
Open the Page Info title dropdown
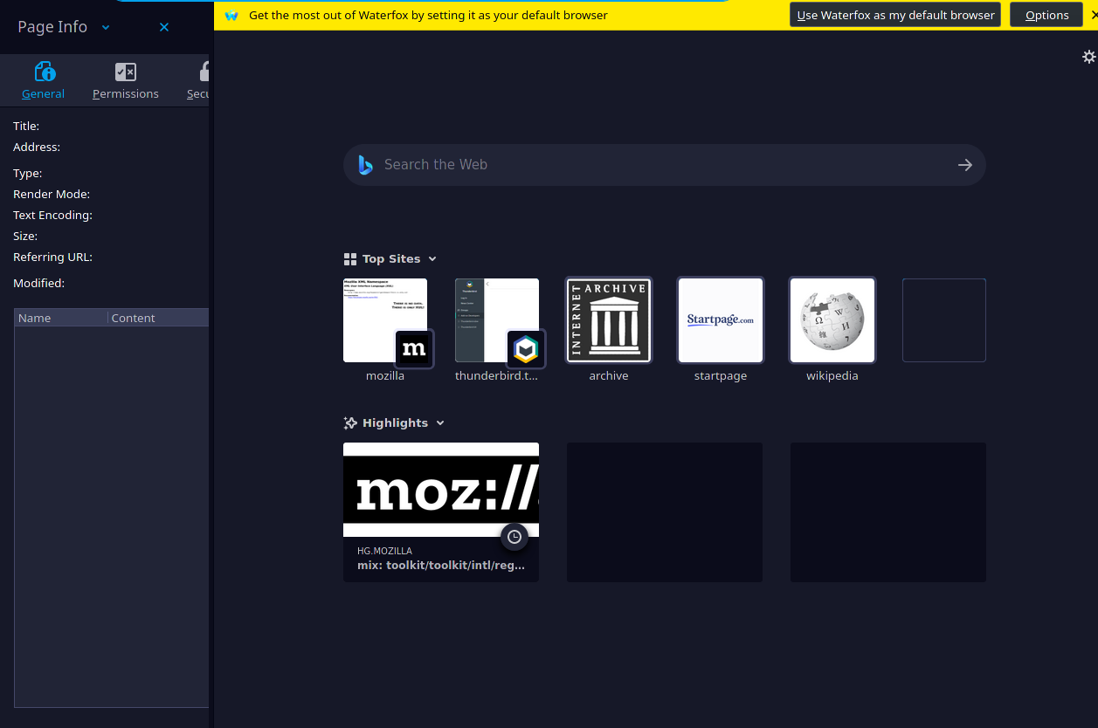[x=105, y=27]
